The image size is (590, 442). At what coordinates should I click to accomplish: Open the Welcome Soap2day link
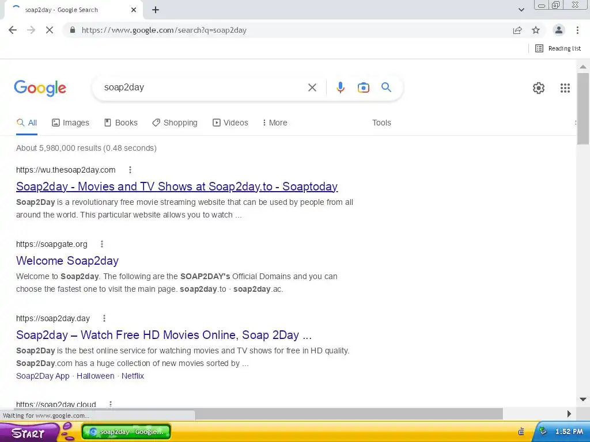[67, 261]
